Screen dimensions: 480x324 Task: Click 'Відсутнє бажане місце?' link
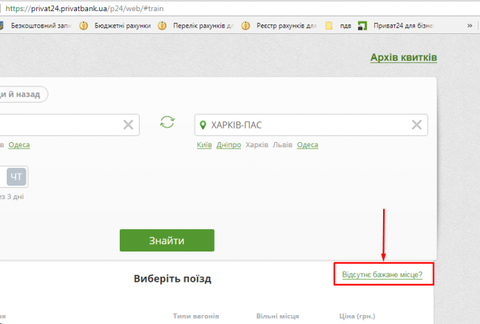382,274
